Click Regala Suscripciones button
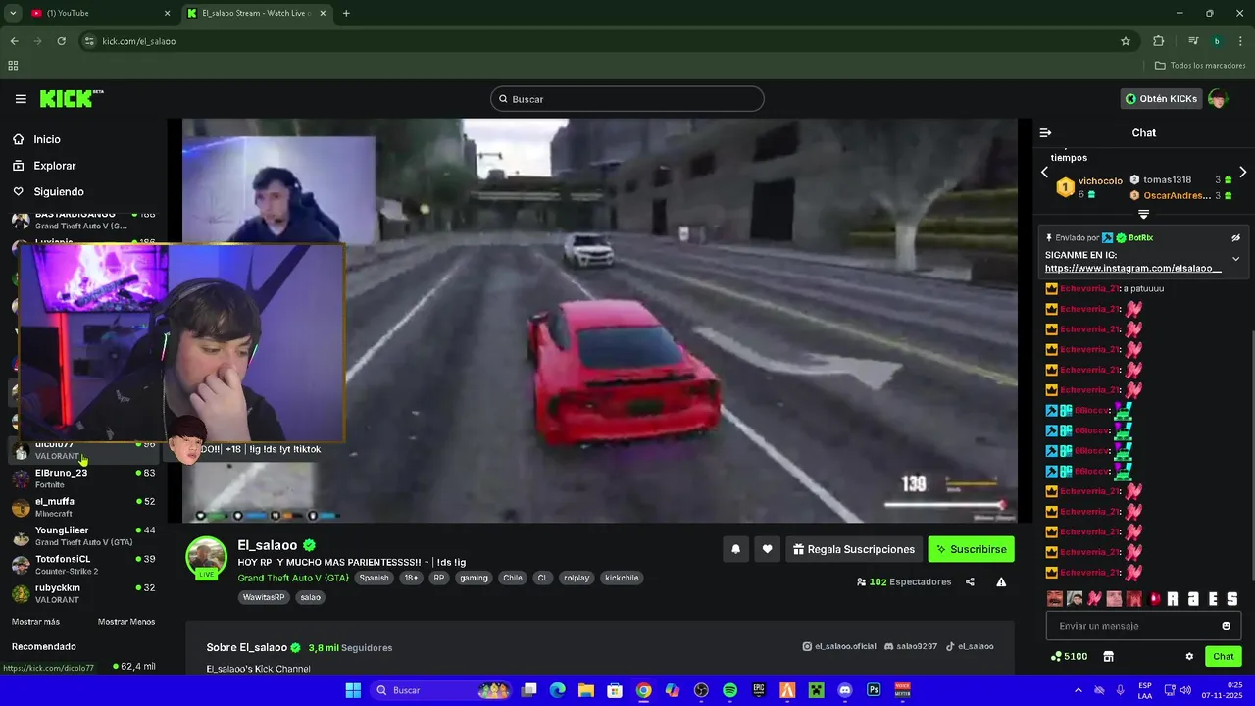 coord(854,549)
